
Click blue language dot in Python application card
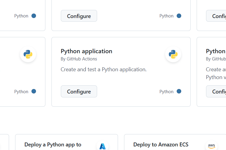pyautogui.click(x=179, y=91)
